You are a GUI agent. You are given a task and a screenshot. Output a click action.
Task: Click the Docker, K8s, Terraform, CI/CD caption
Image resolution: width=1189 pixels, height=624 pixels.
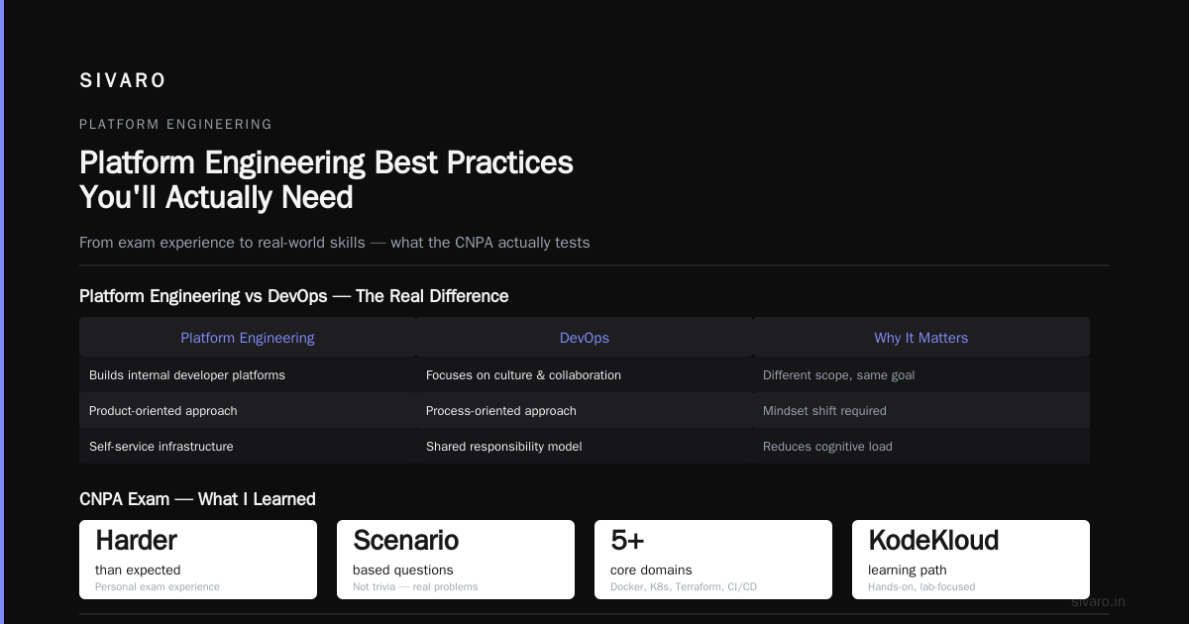[684, 587]
